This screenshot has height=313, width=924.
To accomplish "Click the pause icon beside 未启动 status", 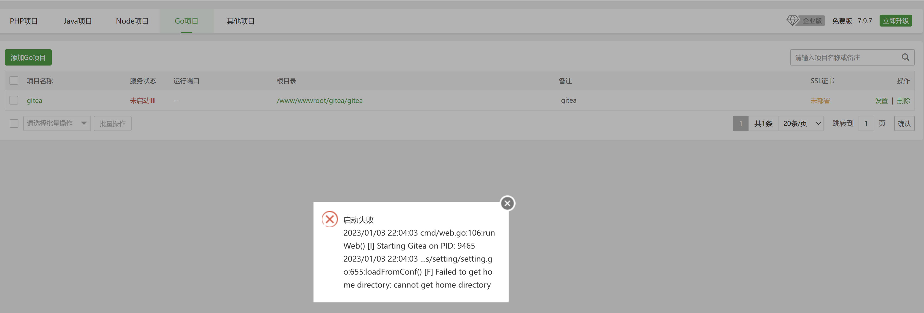I will [153, 100].
